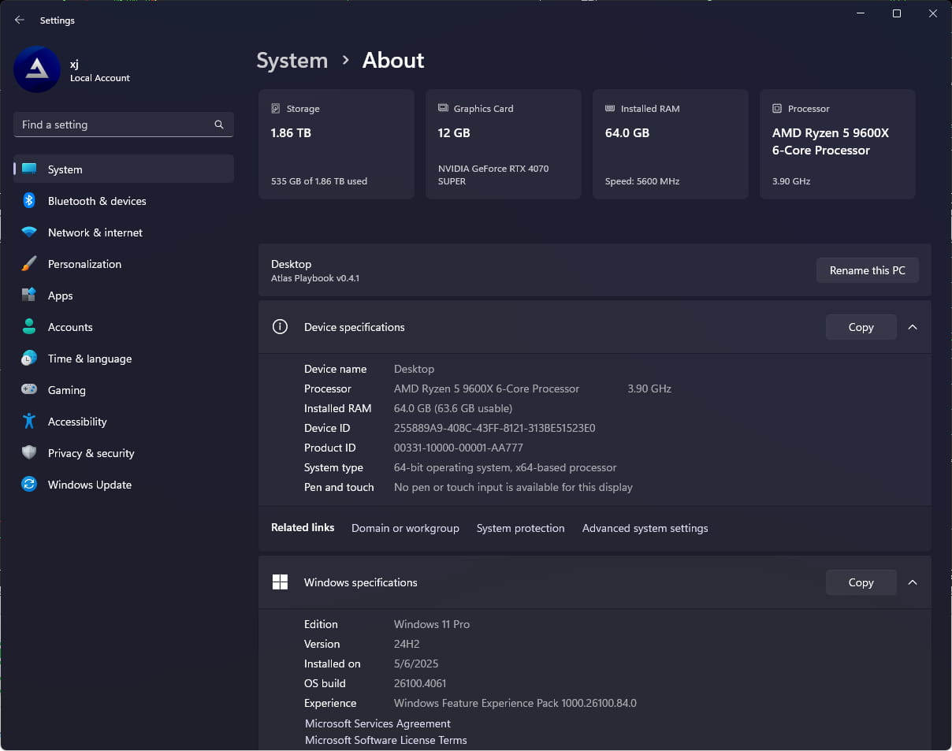Open Domain or workgroup link
The width and height of the screenshot is (952, 751).
[x=405, y=528]
